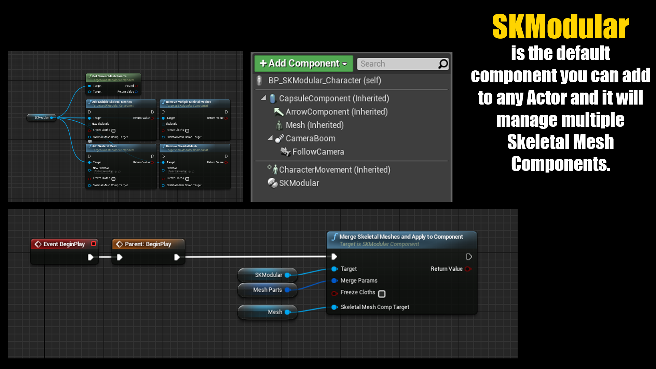Select the Mesh (Inherited) skeletal mesh icon
656x369 pixels.
(279, 125)
